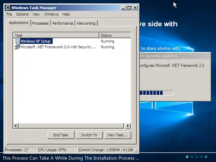216x162 pixels.
Task: Switch to the Performance tab
Action: click(x=63, y=23)
